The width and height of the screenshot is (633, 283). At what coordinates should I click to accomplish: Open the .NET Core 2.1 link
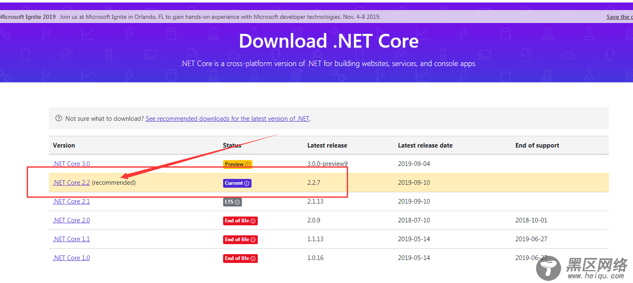71,201
